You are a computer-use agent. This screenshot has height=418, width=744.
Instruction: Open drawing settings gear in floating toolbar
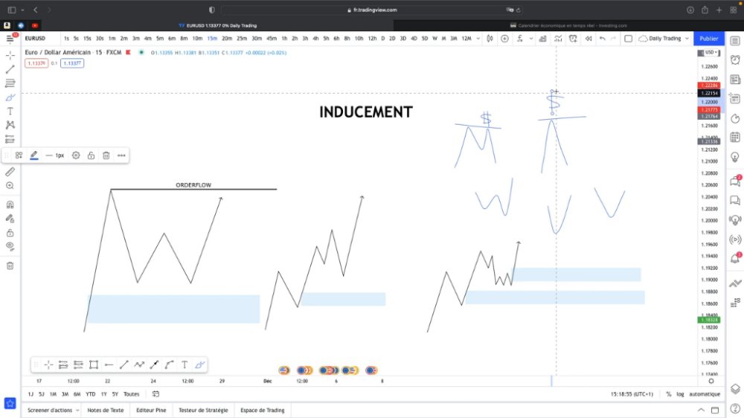pos(76,155)
